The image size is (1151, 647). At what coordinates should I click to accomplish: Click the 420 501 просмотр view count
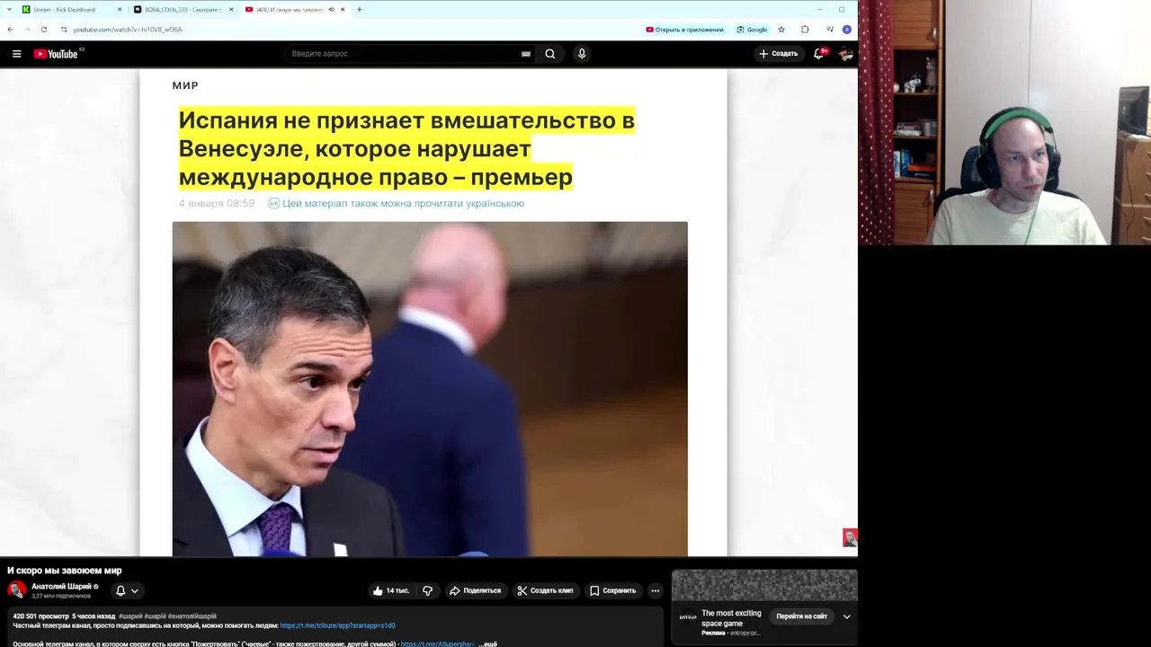coord(40,616)
